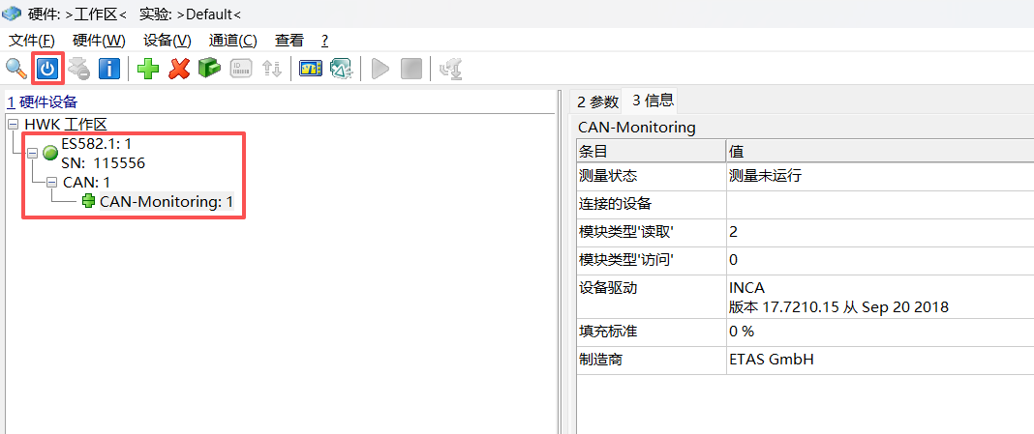Image resolution: width=1034 pixels, height=434 pixels.
Task: Click the greyed ID card toolbar icon
Action: point(241,69)
